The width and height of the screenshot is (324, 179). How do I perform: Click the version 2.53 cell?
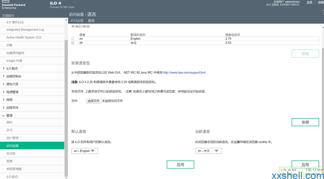coord(272,43)
